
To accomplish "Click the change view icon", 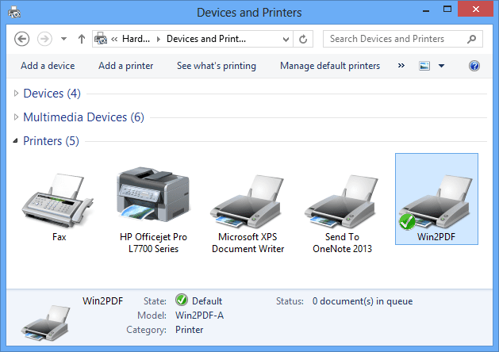I will click(424, 66).
